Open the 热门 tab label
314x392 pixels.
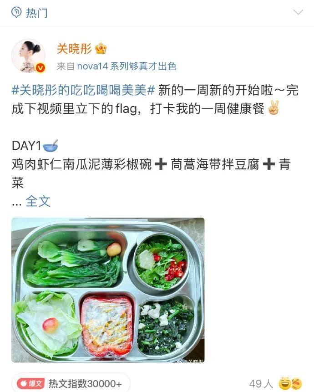tap(36, 13)
